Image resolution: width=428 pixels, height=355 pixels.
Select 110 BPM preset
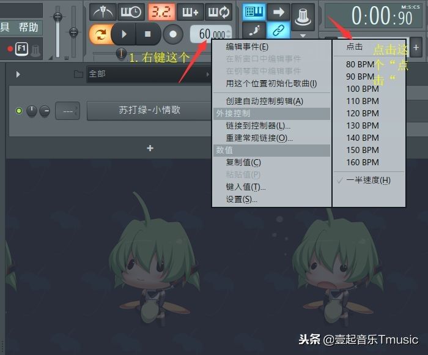pyautogui.click(x=369, y=102)
